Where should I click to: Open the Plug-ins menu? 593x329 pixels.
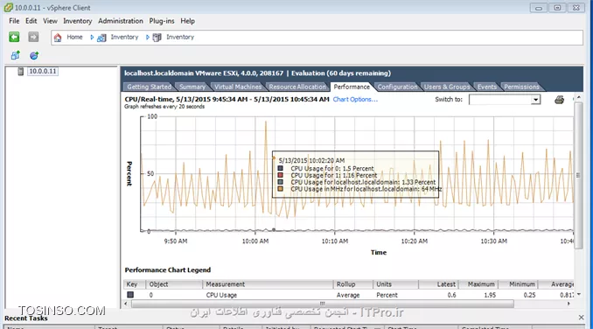pyautogui.click(x=162, y=21)
